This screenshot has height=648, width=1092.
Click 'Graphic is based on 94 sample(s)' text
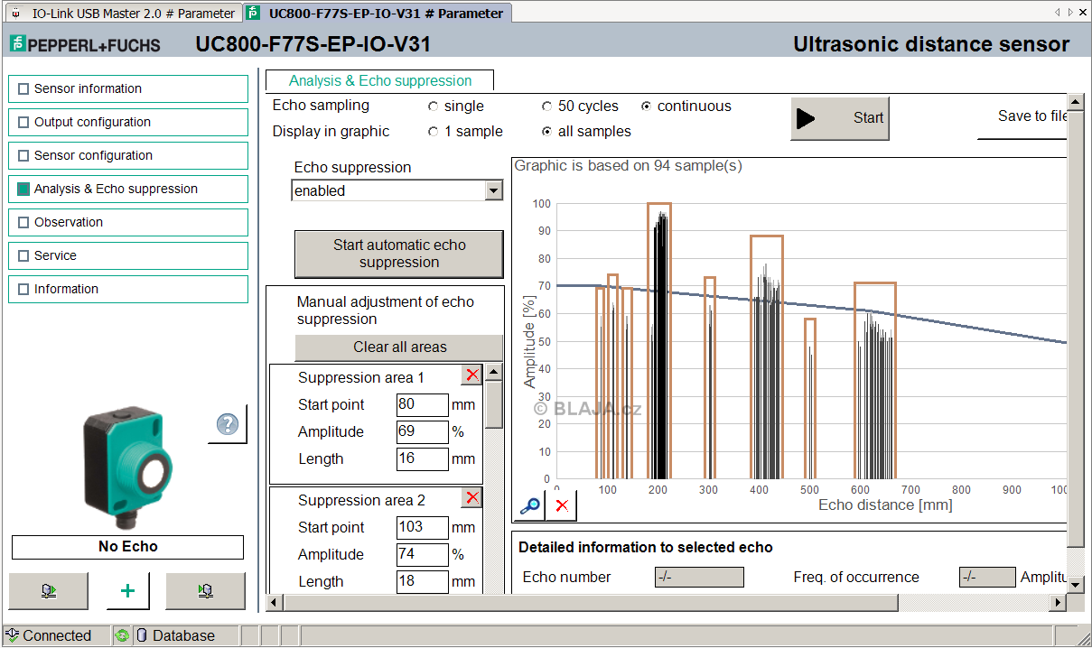pos(628,166)
